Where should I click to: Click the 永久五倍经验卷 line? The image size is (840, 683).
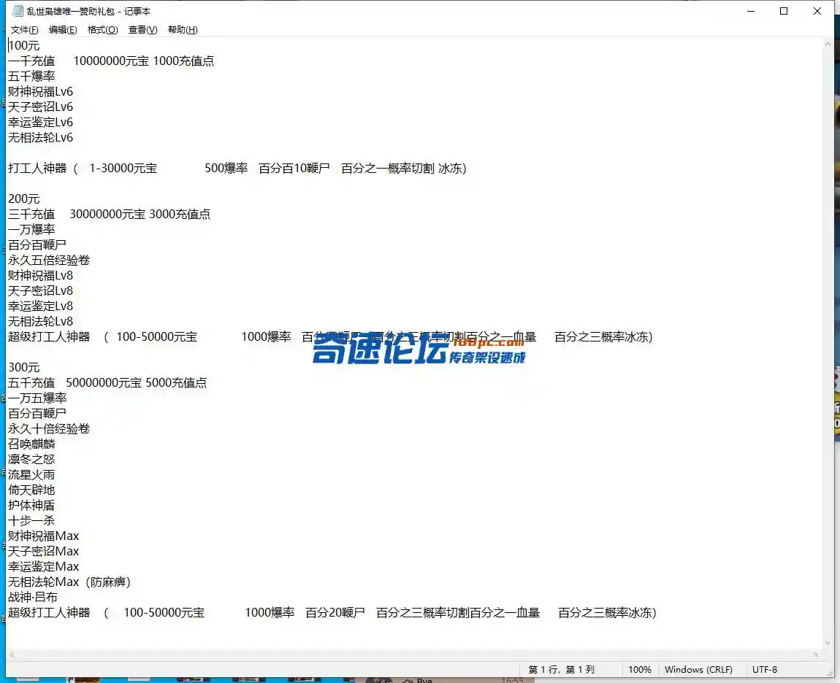coord(49,261)
